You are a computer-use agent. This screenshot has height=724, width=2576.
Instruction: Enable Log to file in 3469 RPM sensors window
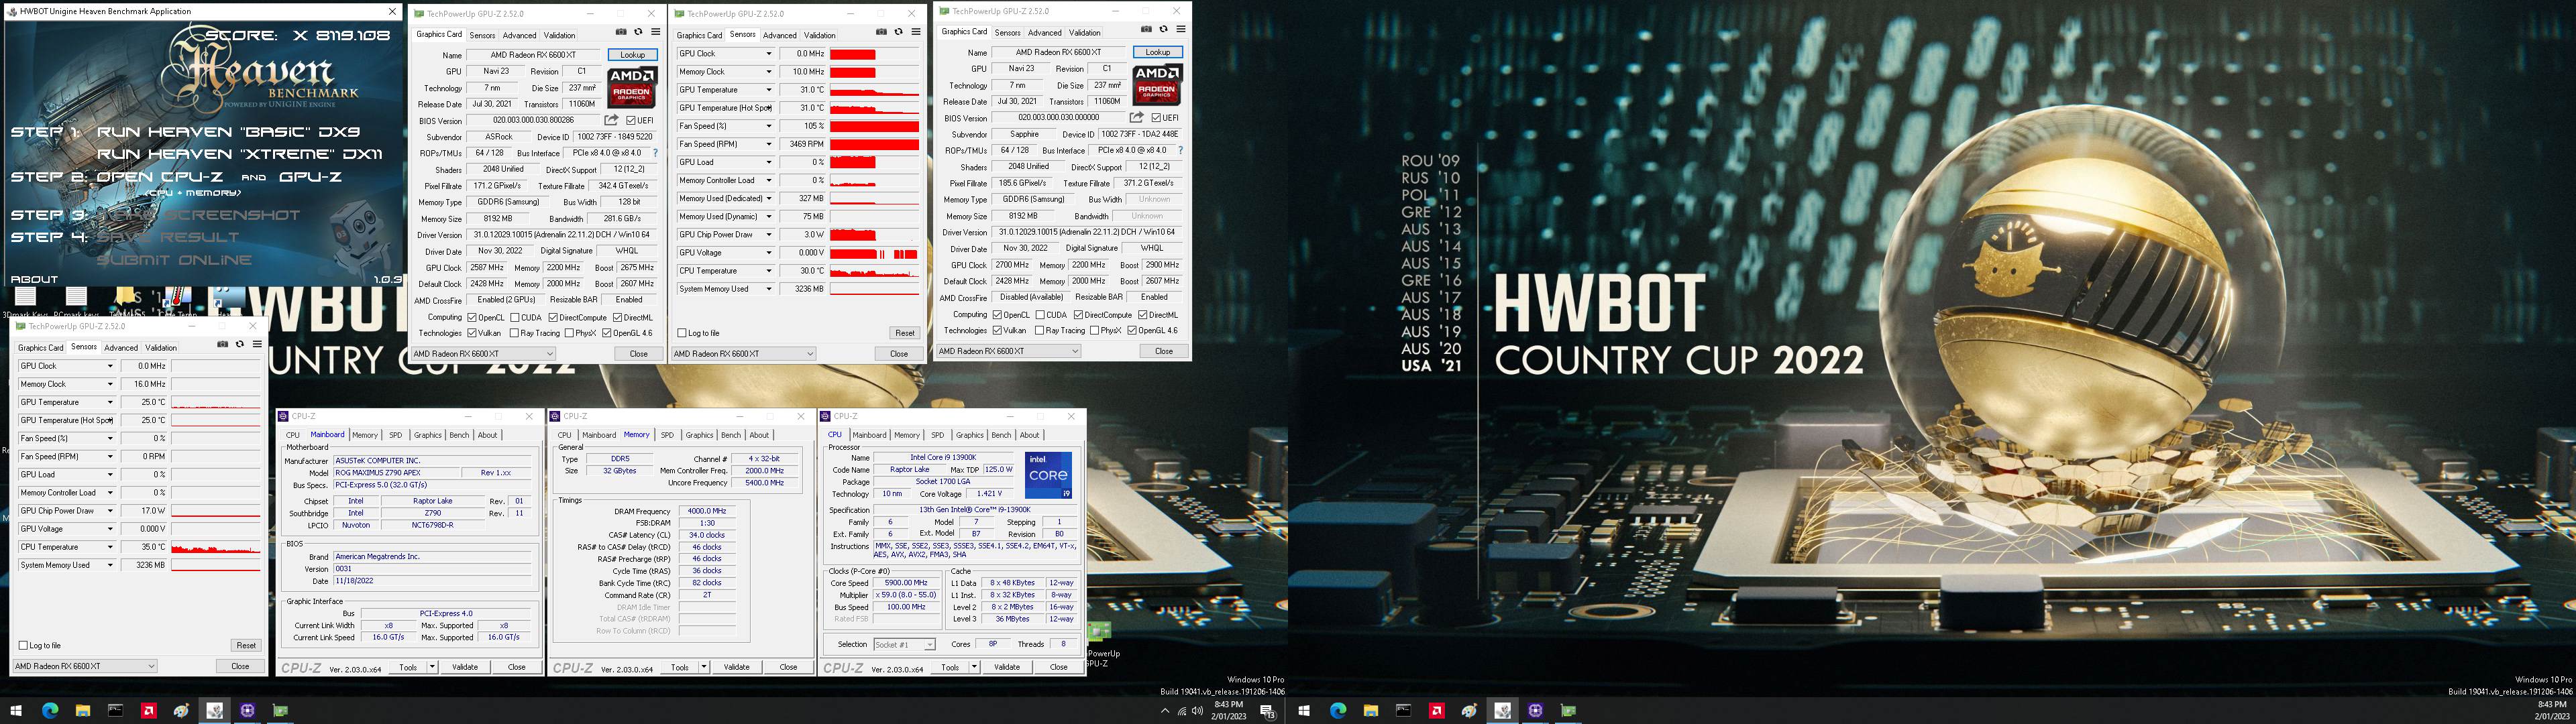point(682,333)
